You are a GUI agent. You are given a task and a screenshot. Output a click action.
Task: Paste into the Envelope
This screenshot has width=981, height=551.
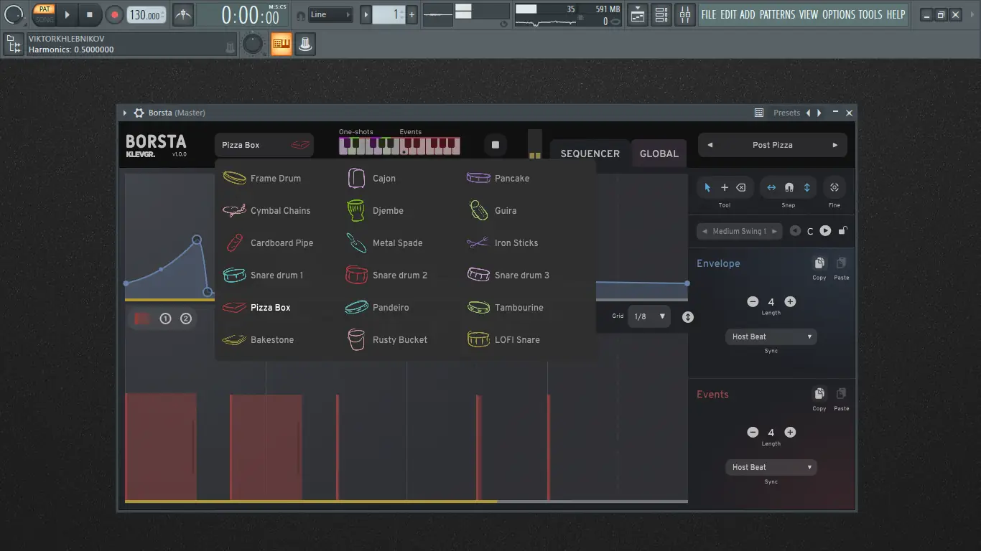[x=842, y=263]
